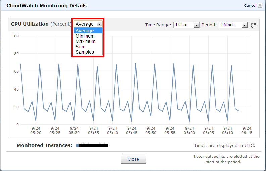266x171 pixels.
Task: Click the 9/24 06:00 axis label
Action: [x=189, y=131]
